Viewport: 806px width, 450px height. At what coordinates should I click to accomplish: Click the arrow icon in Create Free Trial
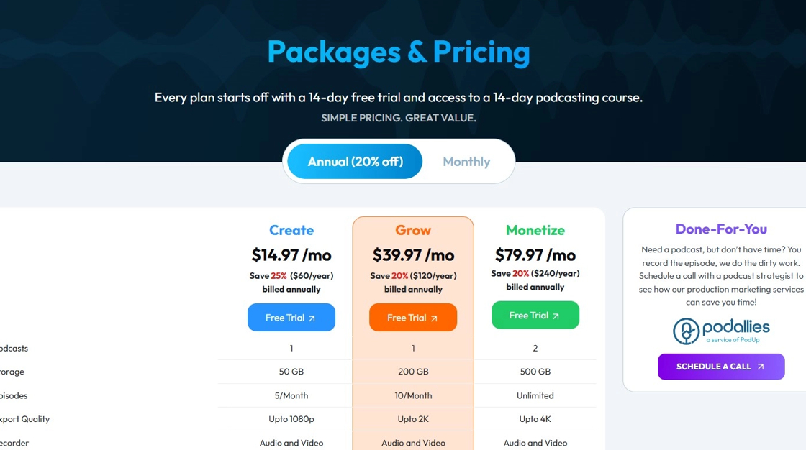point(312,318)
